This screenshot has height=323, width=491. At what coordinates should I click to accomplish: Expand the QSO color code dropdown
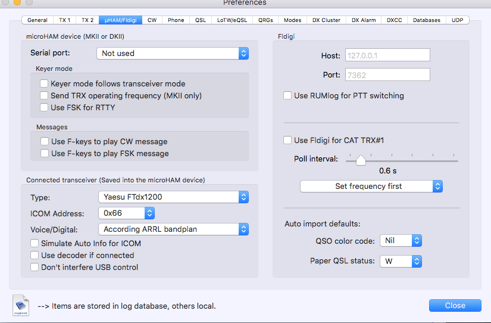(401, 241)
